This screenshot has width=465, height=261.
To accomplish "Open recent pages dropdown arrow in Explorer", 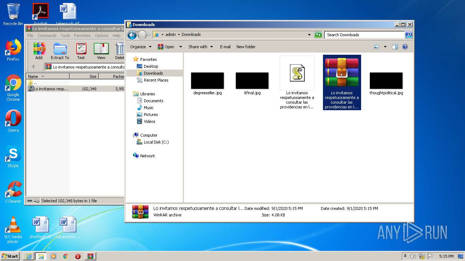I will (x=149, y=35).
